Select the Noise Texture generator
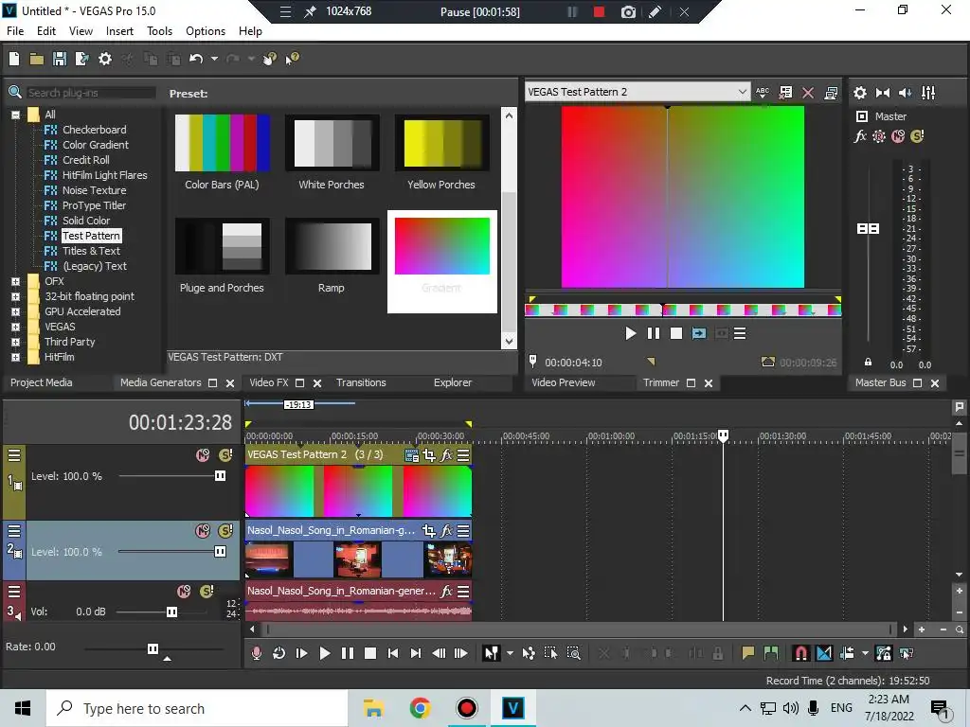 tap(94, 190)
